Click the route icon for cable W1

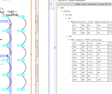pos(110,25)
